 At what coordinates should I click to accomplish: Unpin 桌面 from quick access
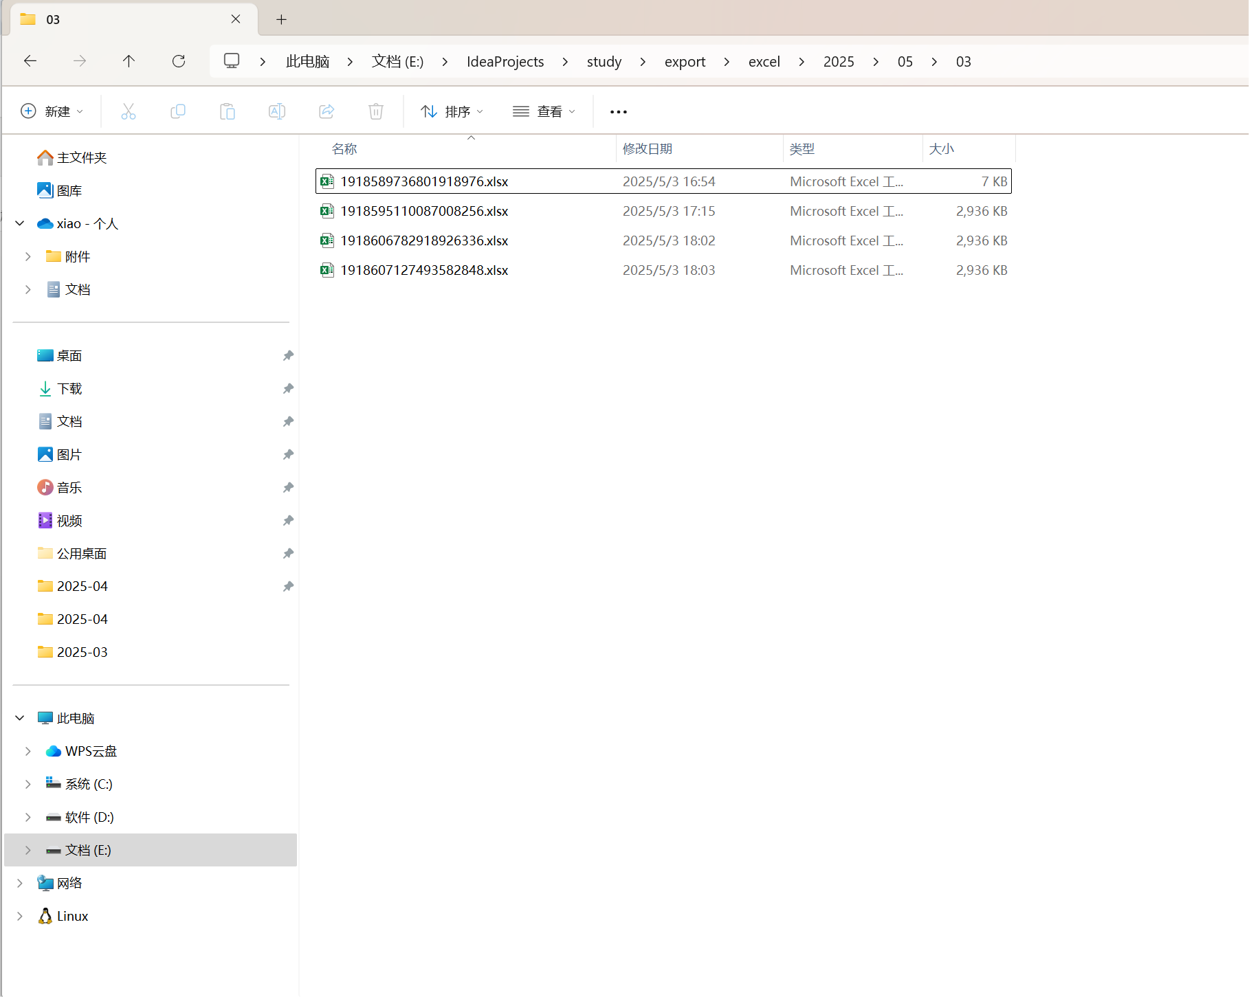(288, 355)
